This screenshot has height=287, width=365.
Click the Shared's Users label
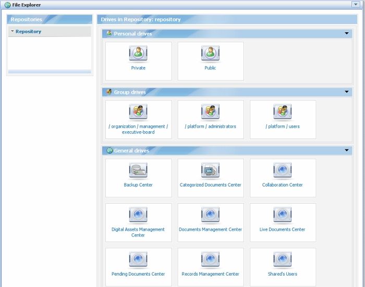(x=283, y=274)
